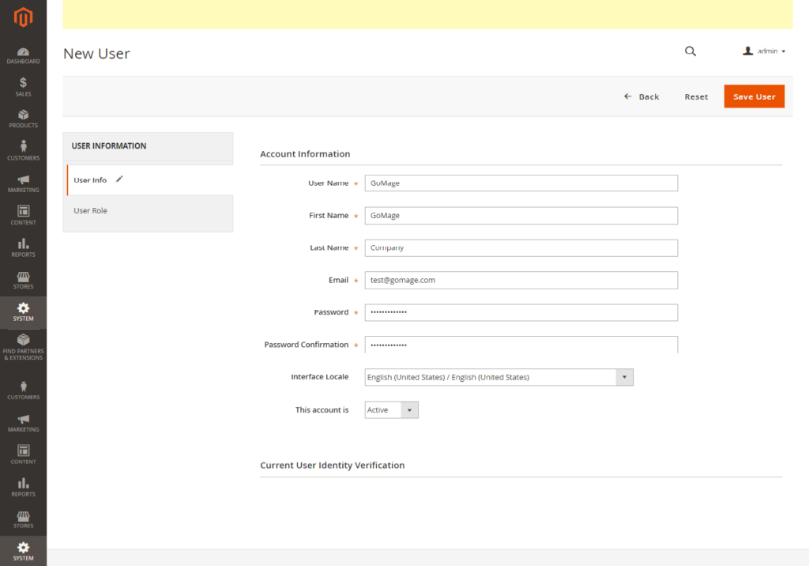Open System gear directly above Find Partners

tap(23, 312)
